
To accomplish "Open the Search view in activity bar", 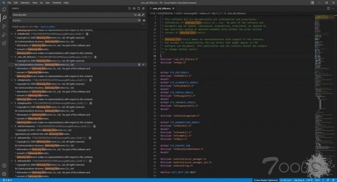I will tap(4, 18).
